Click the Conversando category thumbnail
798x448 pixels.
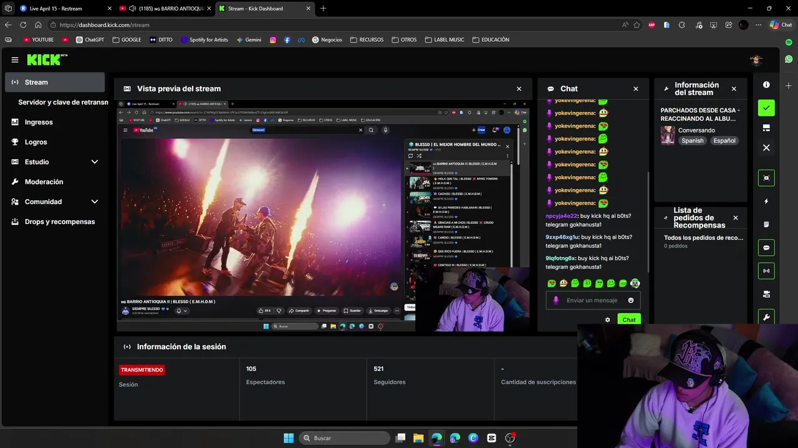668,135
